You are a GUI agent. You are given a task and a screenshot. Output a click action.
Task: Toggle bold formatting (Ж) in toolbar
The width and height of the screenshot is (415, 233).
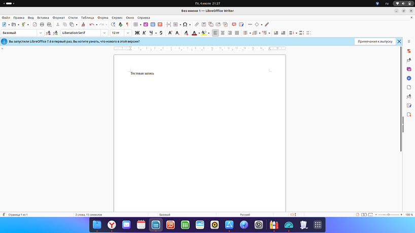pyautogui.click(x=137, y=33)
